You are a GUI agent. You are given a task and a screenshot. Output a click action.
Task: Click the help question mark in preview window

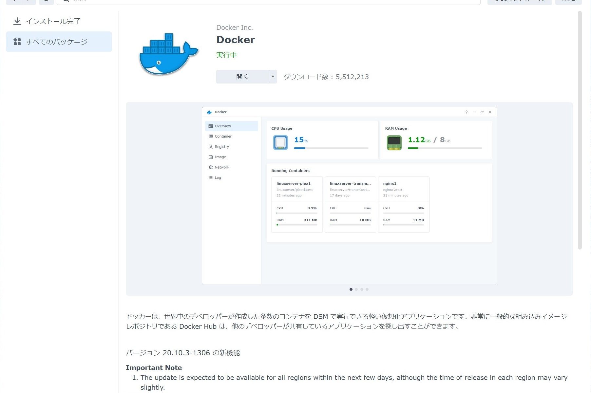(467, 112)
